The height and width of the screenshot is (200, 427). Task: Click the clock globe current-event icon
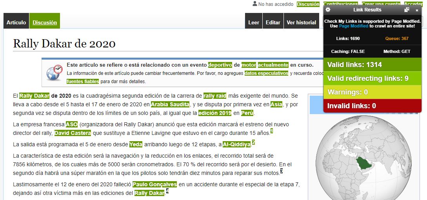click(54, 73)
